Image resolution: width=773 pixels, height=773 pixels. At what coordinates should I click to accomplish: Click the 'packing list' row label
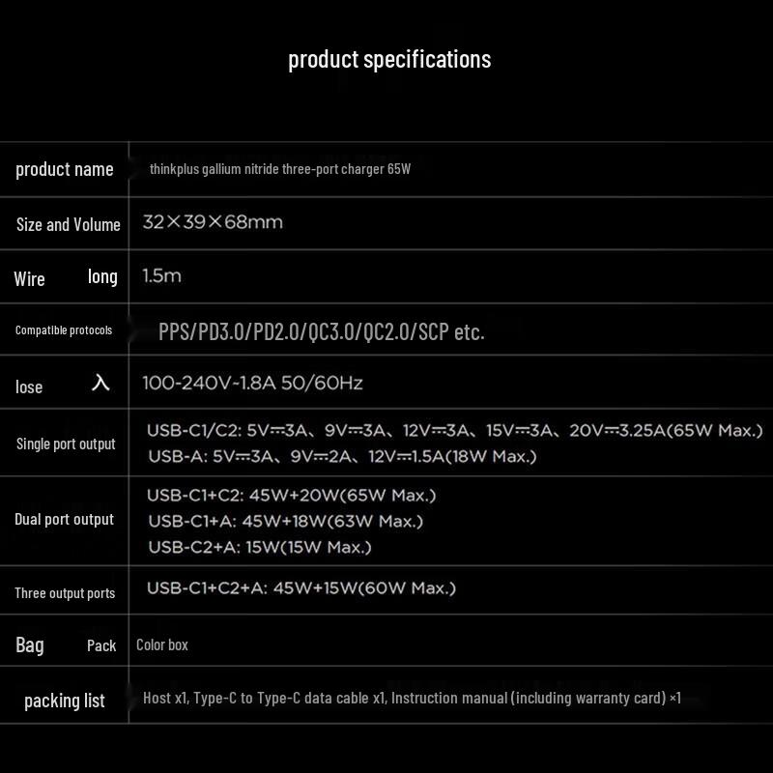coord(65,701)
